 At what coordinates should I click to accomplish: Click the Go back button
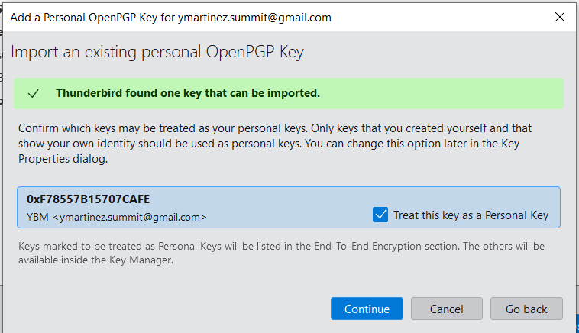[526, 309]
